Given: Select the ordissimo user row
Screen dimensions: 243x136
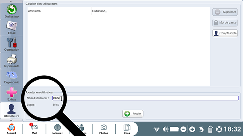Looking at the screenshot, I should 119,11.
